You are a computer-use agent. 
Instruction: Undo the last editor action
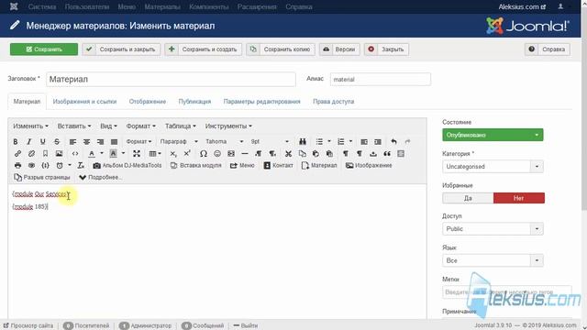pos(393,142)
